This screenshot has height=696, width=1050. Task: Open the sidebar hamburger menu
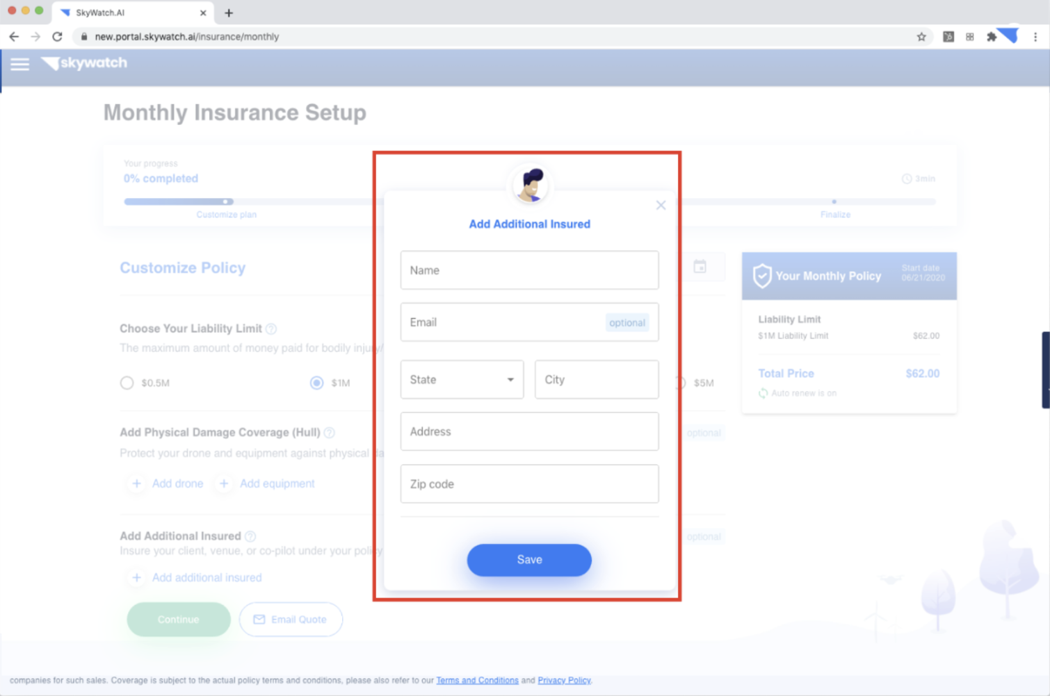(19, 64)
